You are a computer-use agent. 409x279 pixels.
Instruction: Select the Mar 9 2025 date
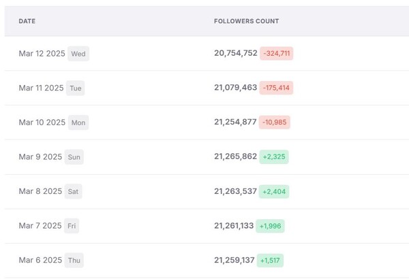coord(40,157)
